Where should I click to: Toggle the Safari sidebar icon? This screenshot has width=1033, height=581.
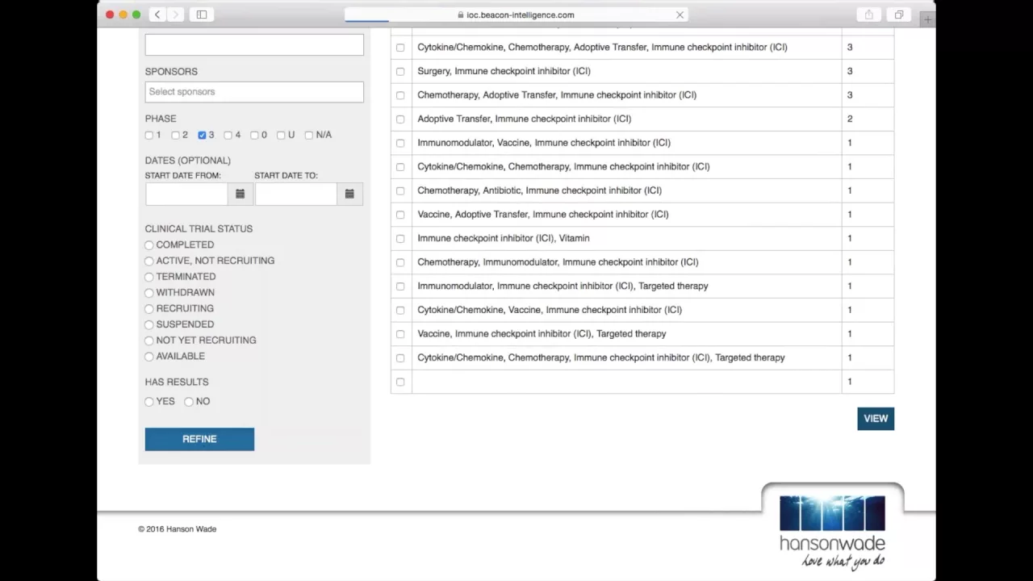pos(202,15)
